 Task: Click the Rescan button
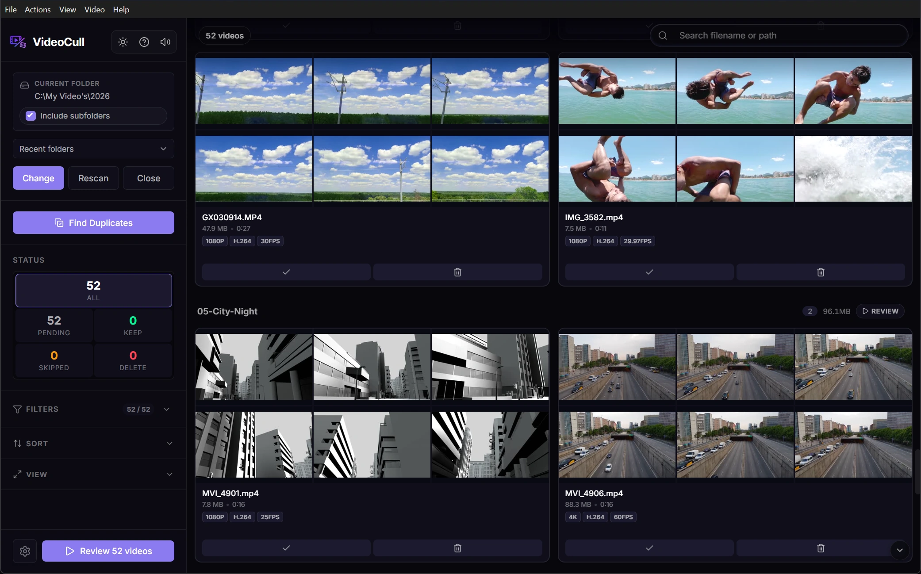tap(93, 178)
